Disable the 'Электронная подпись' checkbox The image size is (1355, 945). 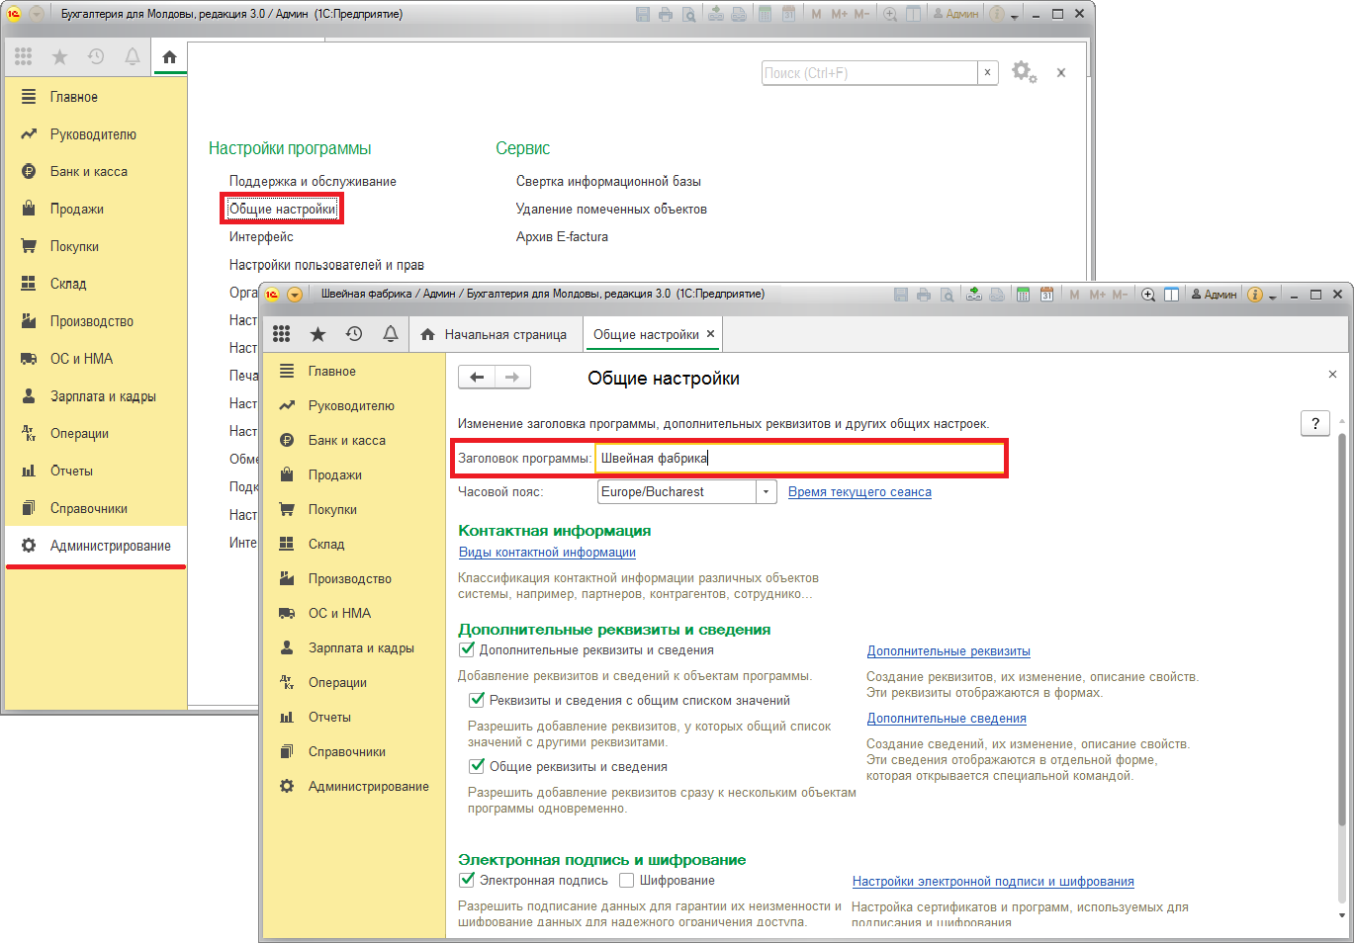click(x=467, y=881)
